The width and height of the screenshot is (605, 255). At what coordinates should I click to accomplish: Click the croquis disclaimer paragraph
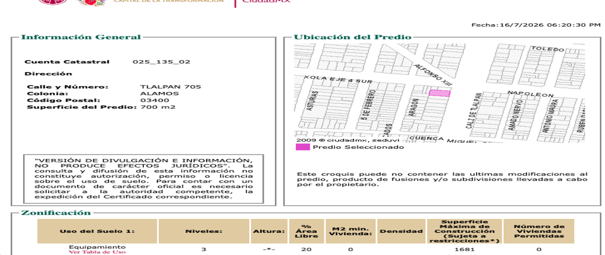click(x=442, y=179)
